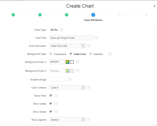Expand the Color Scheme dropdown
Image resolution: width=157 pixels, height=126 pixels.
[x=68, y=87]
